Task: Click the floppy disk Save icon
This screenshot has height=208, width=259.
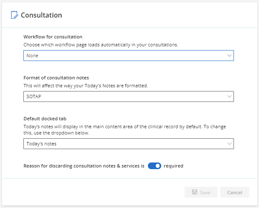Action: pyautogui.click(x=195, y=192)
